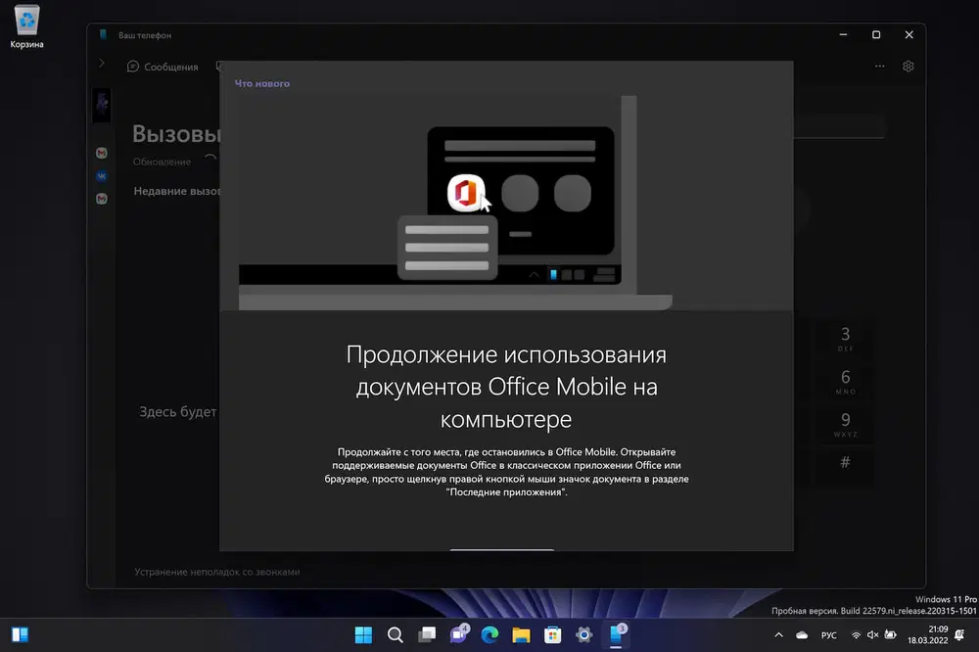
Task: Open Teams Chat from the taskbar
Action: pyautogui.click(x=459, y=635)
